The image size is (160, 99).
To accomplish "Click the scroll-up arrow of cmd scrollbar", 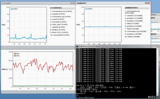I will (157, 49).
